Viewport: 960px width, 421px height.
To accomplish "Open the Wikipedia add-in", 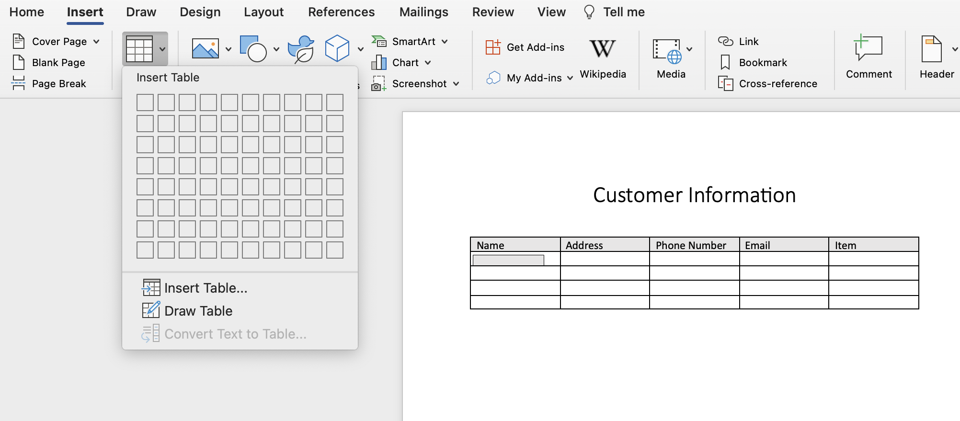I will (603, 58).
